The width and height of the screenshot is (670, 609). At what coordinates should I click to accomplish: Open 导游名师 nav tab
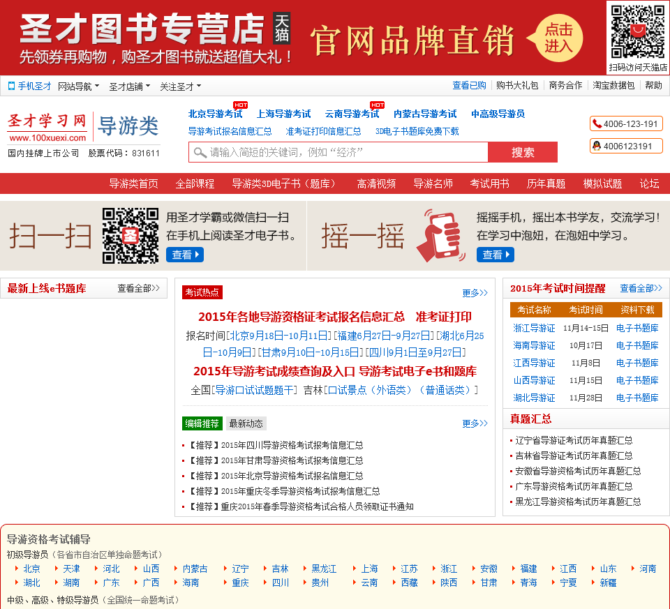pos(433,183)
